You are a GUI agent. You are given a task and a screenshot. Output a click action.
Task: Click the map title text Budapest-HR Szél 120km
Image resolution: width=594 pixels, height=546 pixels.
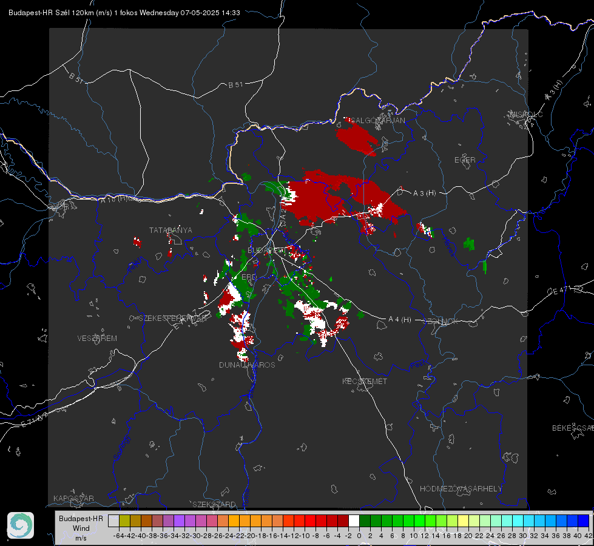(x=51, y=13)
